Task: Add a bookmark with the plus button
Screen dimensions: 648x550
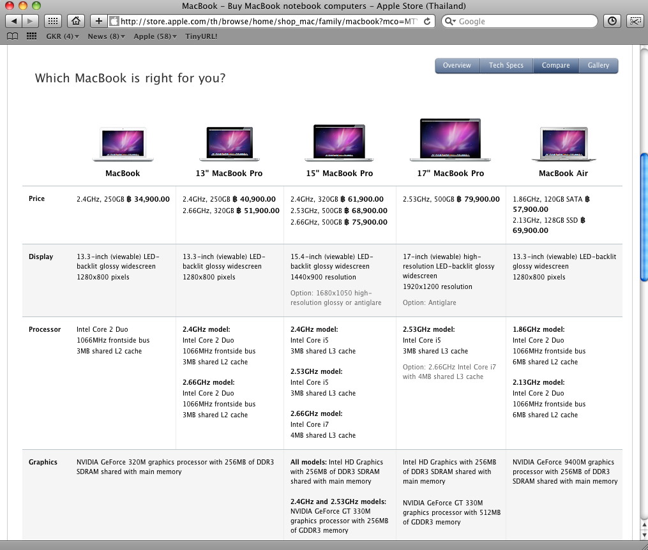Action: pyautogui.click(x=98, y=21)
